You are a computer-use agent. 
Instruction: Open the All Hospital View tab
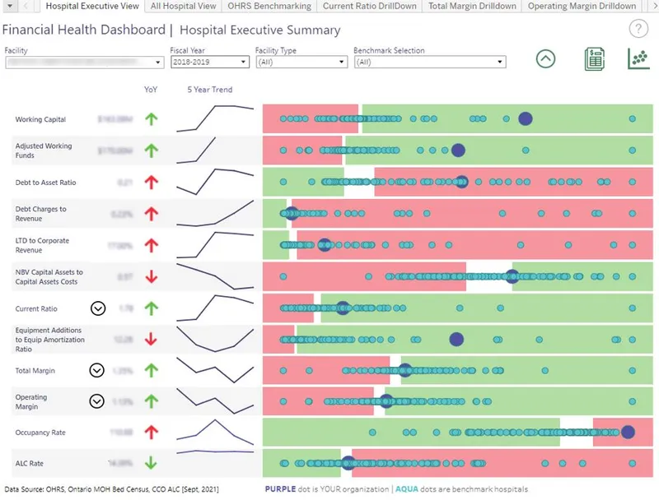181,7
